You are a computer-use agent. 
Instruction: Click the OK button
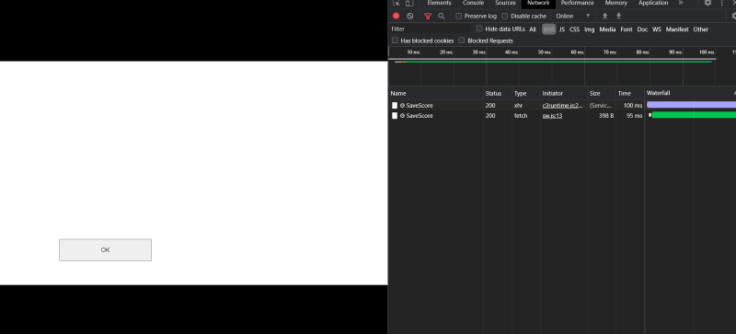pyautogui.click(x=105, y=250)
